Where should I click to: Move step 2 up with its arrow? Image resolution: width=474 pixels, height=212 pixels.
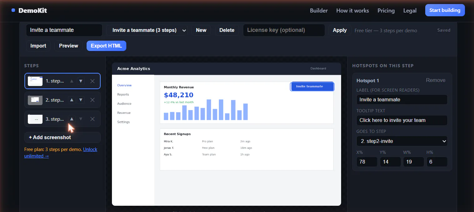tap(72, 100)
